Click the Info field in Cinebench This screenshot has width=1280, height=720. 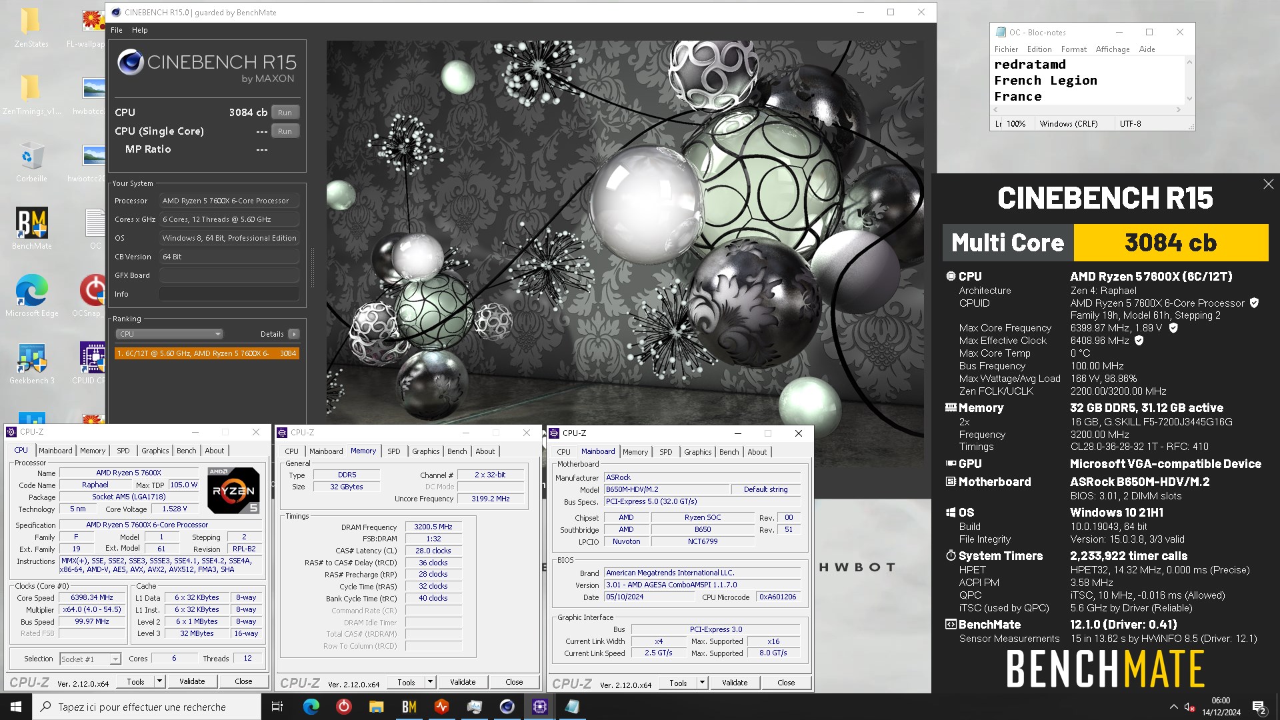[x=229, y=294]
